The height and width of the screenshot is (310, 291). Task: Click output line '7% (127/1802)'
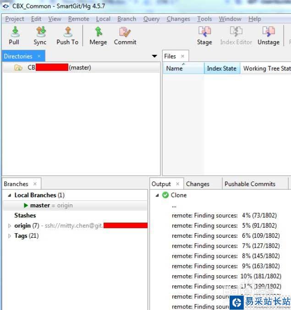[x=226, y=246]
